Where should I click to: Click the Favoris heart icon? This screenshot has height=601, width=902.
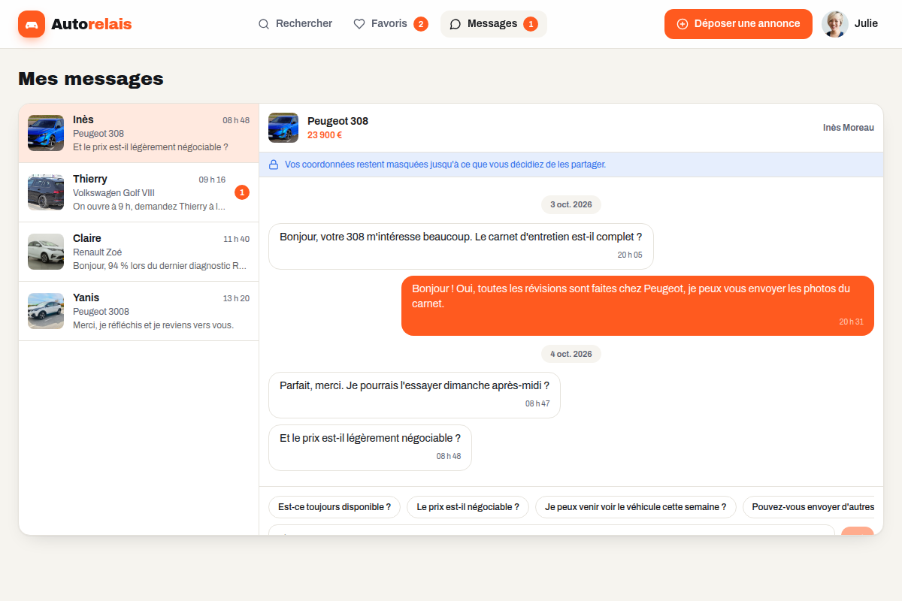[359, 24]
